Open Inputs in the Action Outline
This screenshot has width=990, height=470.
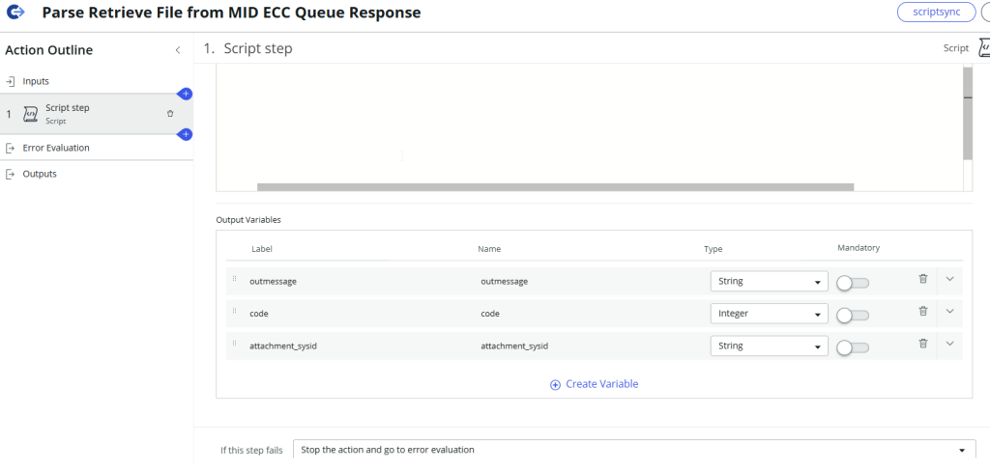(36, 81)
